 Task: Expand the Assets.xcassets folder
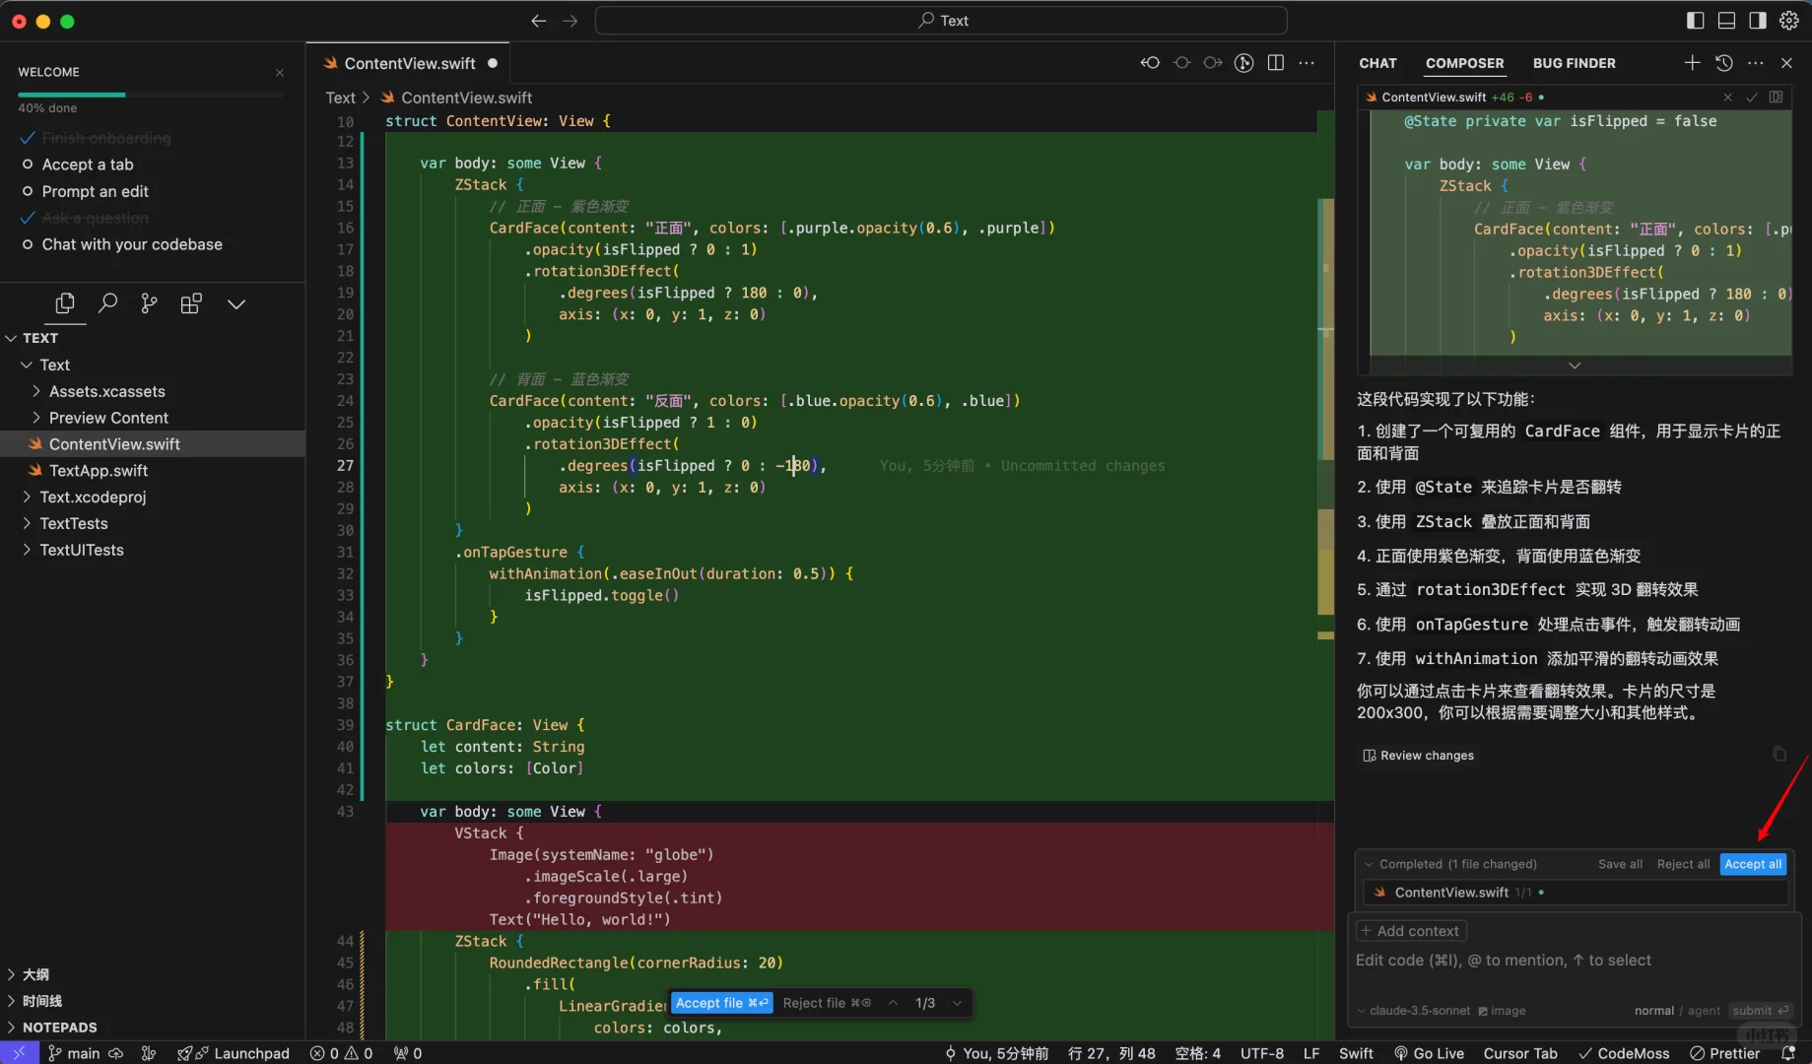click(x=106, y=391)
